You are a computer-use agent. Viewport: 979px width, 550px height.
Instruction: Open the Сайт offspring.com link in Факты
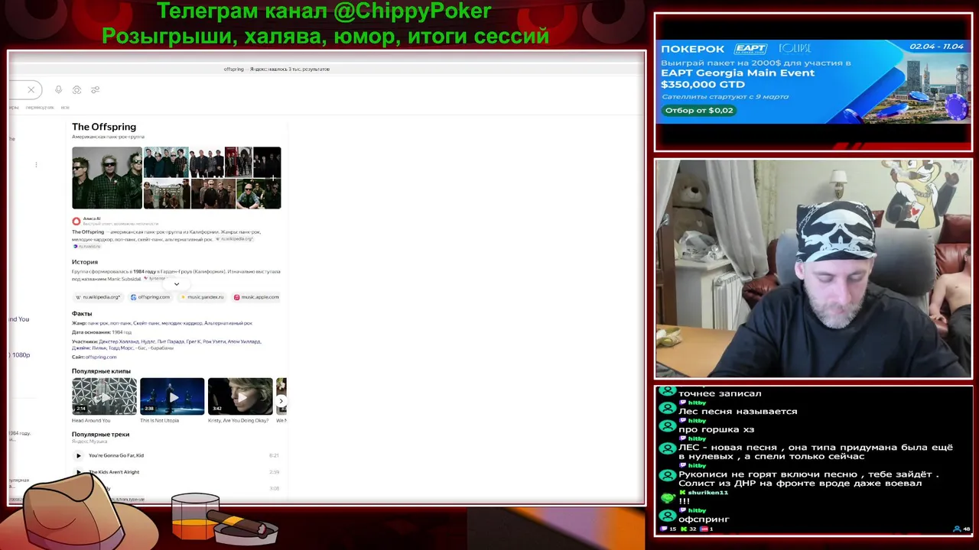click(101, 357)
